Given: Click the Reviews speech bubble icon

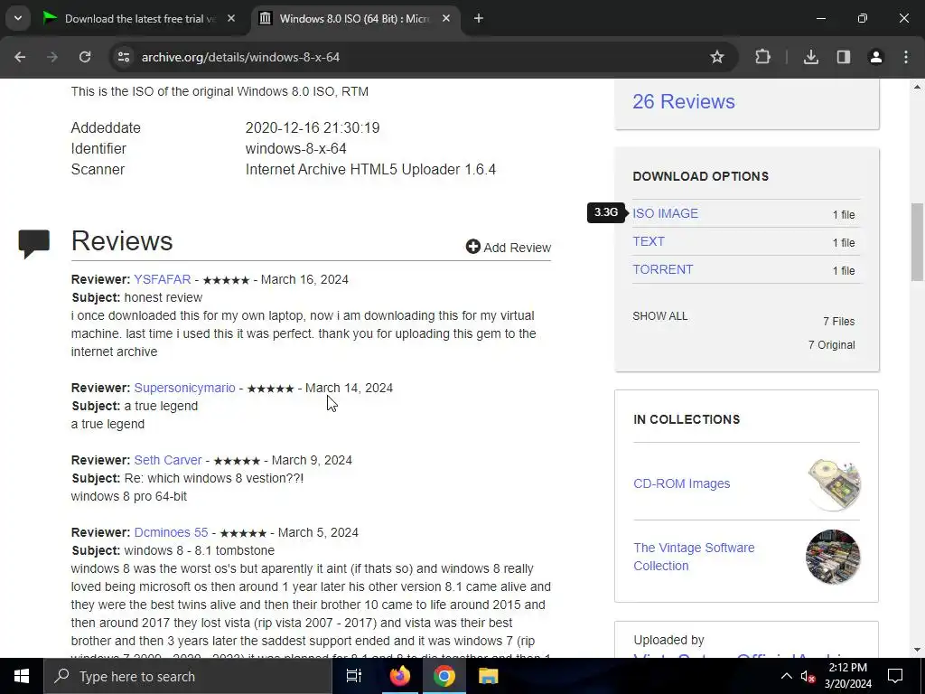Looking at the screenshot, I should 33,244.
